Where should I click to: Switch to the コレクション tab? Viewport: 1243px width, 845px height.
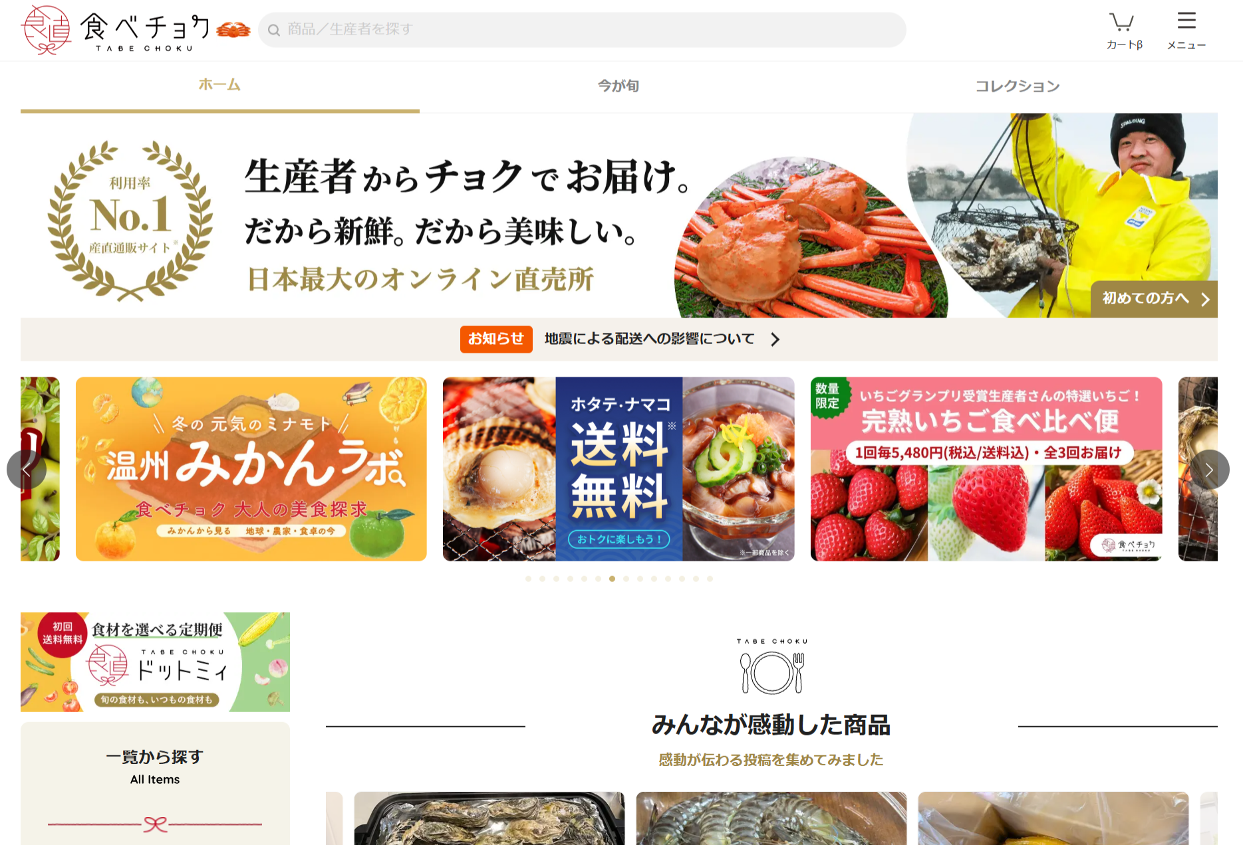pyautogui.click(x=1018, y=86)
